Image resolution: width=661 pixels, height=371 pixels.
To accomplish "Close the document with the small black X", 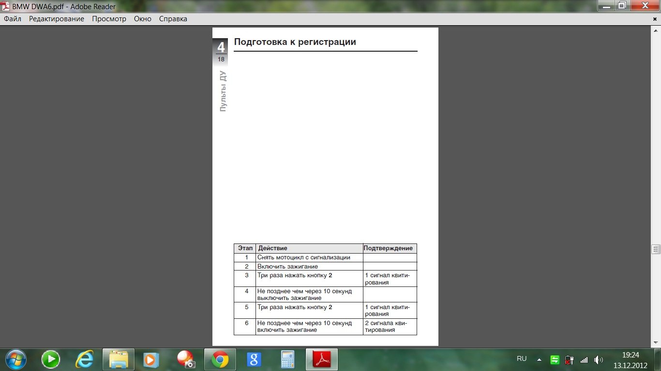I will coord(655,19).
